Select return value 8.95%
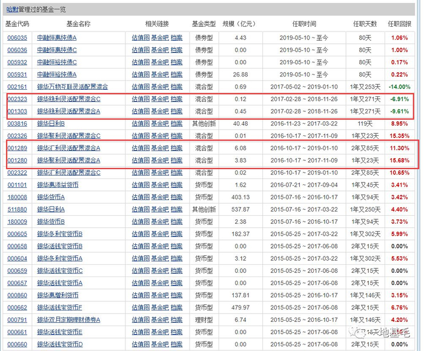Screen dimensions: 424x351 [x=400, y=124]
